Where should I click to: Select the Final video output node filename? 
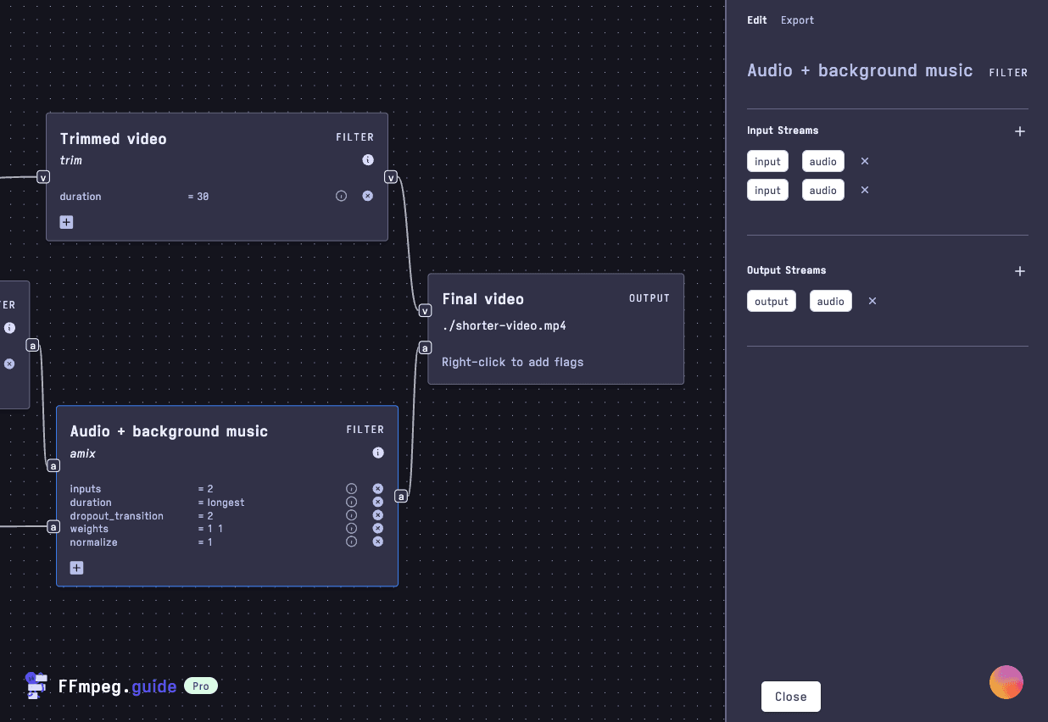pyautogui.click(x=504, y=325)
